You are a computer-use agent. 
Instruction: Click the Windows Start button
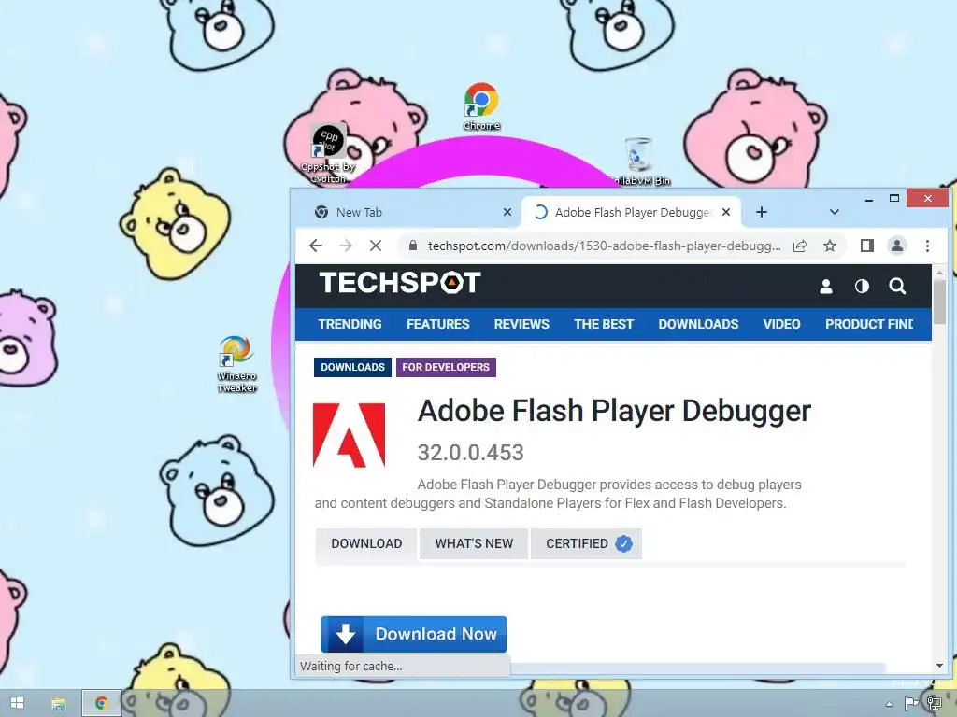[x=17, y=703]
